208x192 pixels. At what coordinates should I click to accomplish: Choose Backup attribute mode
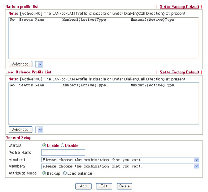[x=44, y=173]
